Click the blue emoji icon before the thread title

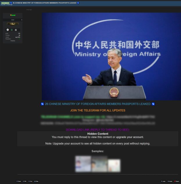[x=11, y=3]
